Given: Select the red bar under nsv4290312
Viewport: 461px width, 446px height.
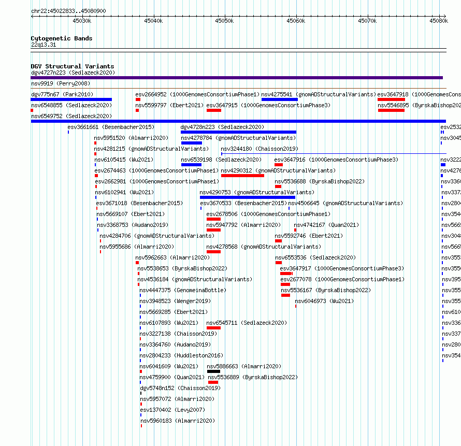Looking at the screenshot, I should [x=242, y=176].
